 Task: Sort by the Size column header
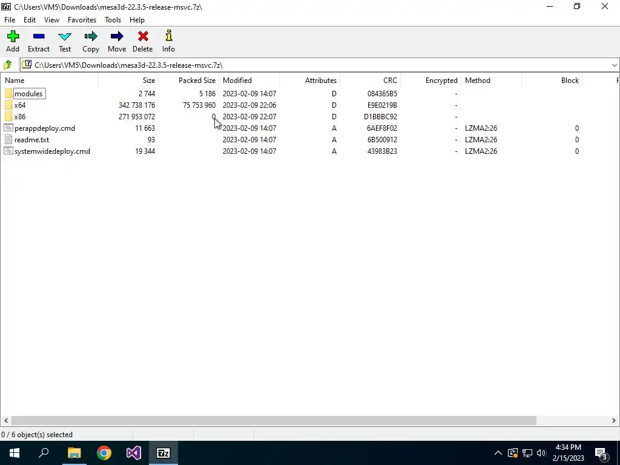pyautogui.click(x=128, y=81)
